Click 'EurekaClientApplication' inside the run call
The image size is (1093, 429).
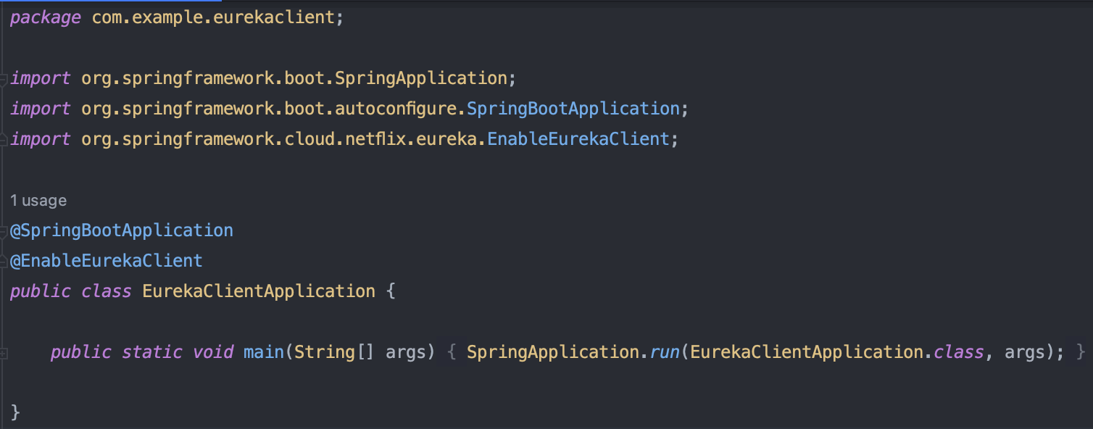click(x=807, y=352)
